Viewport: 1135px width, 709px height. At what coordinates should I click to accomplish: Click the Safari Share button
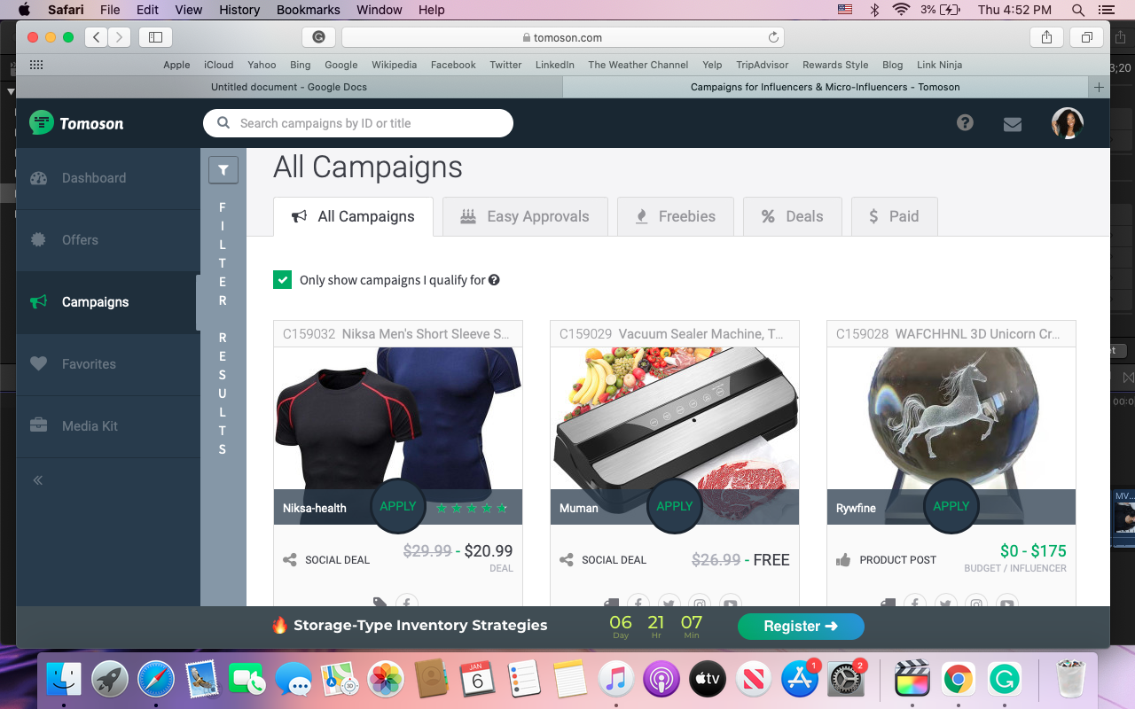coord(1046,37)
